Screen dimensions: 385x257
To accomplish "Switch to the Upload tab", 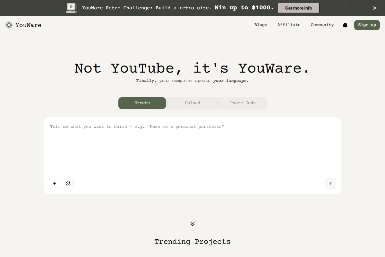I will pyautogui.click(x=193, y=103).
